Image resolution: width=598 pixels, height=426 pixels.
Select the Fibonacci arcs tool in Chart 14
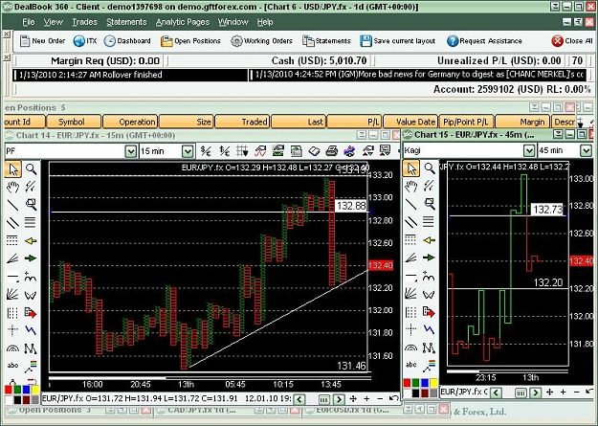click(13, 348)
